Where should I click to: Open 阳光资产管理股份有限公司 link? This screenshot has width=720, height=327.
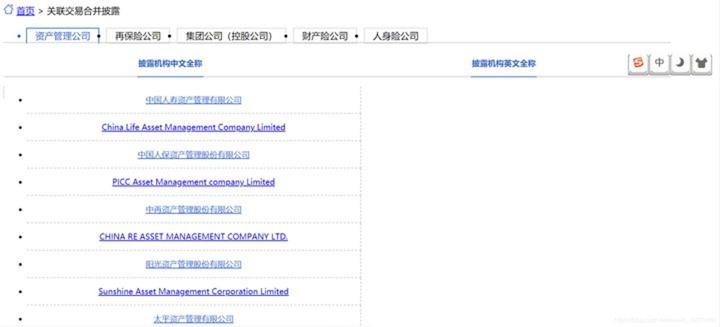tap(193, 264)
